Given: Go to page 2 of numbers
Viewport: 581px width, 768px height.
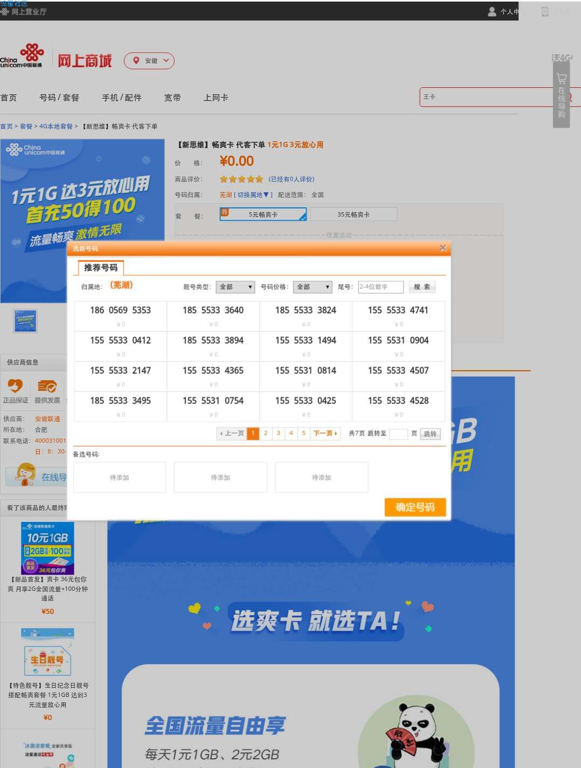Looking at the screenshot, I should tap(266, 433).
